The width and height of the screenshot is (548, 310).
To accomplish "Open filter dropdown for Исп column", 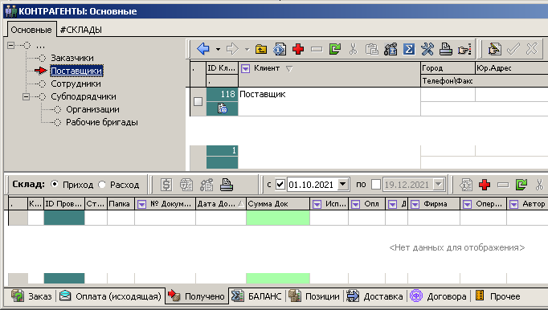I will click(317, 204).
